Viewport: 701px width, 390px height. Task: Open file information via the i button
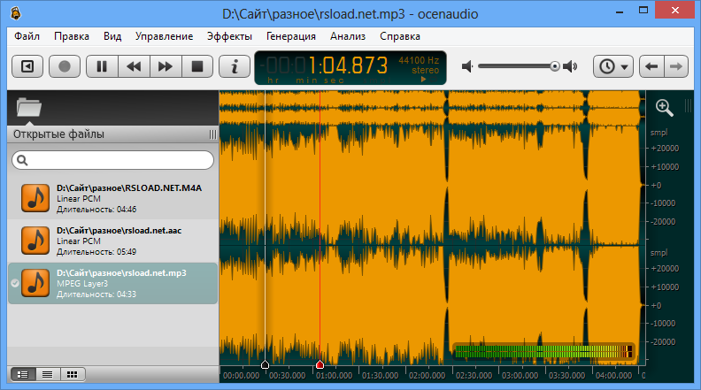[x=235, y=66]
